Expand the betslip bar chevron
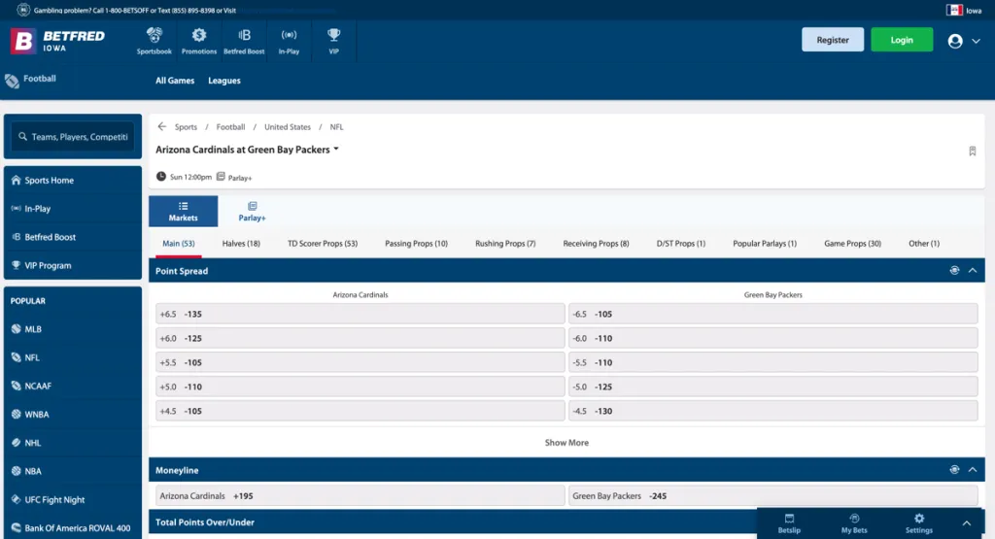Viewport: 995px width, 539px height. [967, 523]
